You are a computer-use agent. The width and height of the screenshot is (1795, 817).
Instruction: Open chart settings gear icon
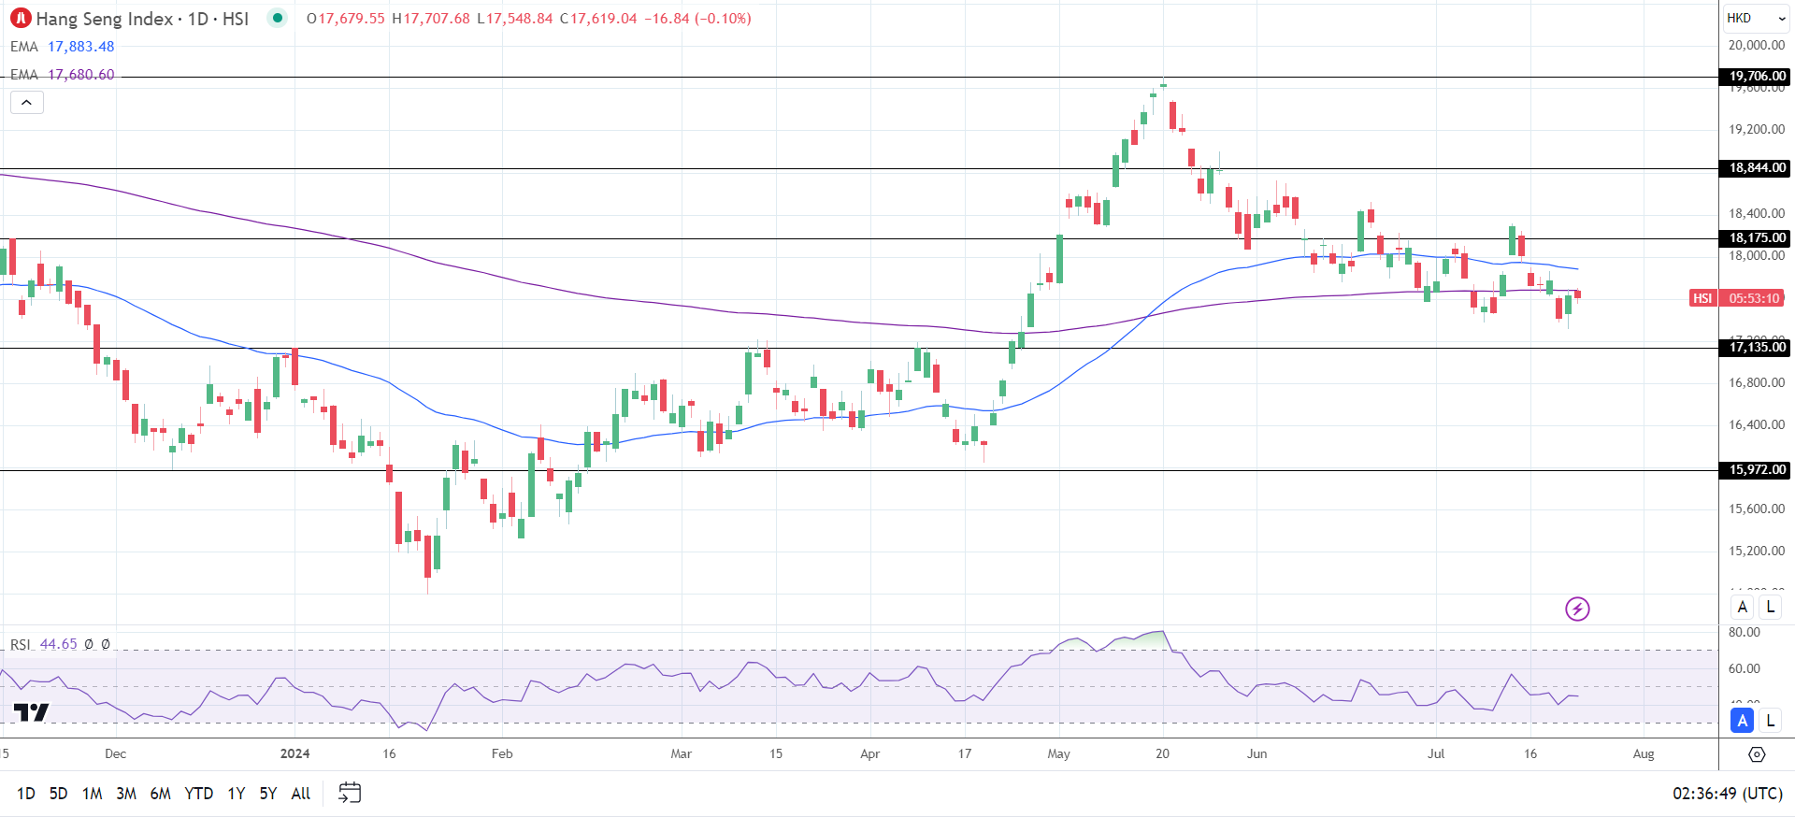click(1757, 754)
